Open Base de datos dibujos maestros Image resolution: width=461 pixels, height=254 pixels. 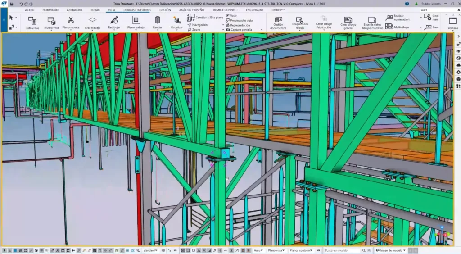tap(372, 23)
